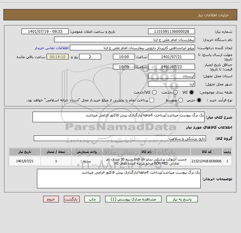Click the public announcement date field 1401/07/19 - 09:33
This screenshot has width=241, height=233.
pos(45,32)
